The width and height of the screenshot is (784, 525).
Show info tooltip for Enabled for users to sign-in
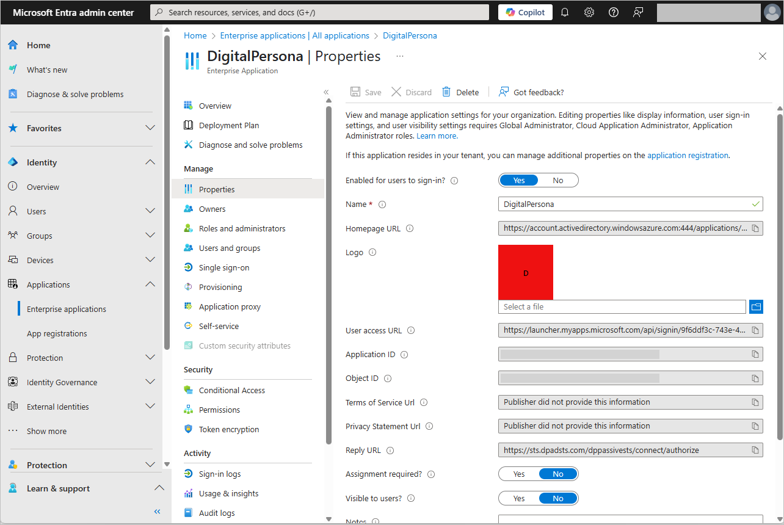[454, 181]
